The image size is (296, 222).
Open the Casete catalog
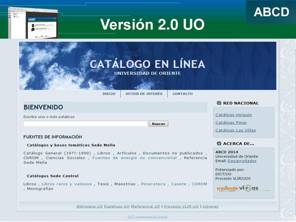point(179,184)
